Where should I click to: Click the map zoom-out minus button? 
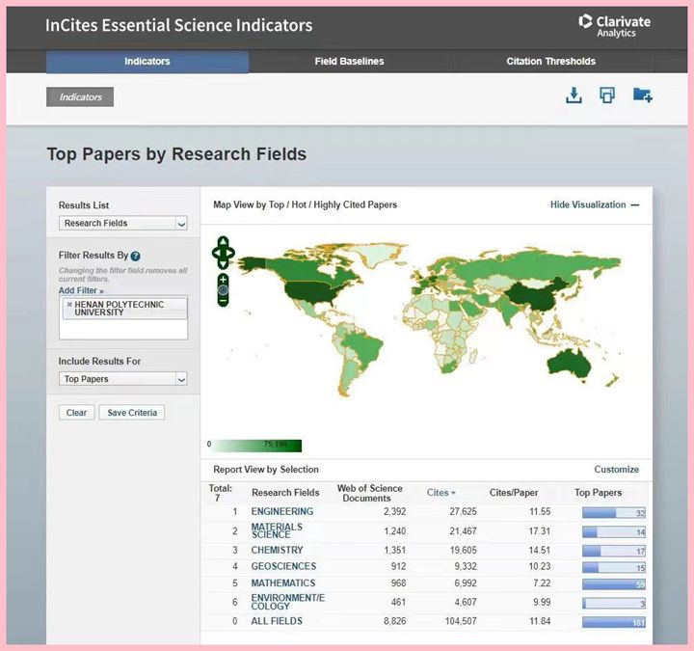(223, 301)
